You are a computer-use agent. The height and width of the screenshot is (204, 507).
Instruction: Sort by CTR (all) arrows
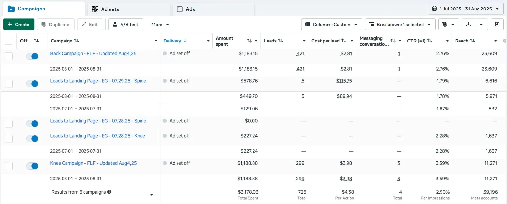click(x=430, y=41)
